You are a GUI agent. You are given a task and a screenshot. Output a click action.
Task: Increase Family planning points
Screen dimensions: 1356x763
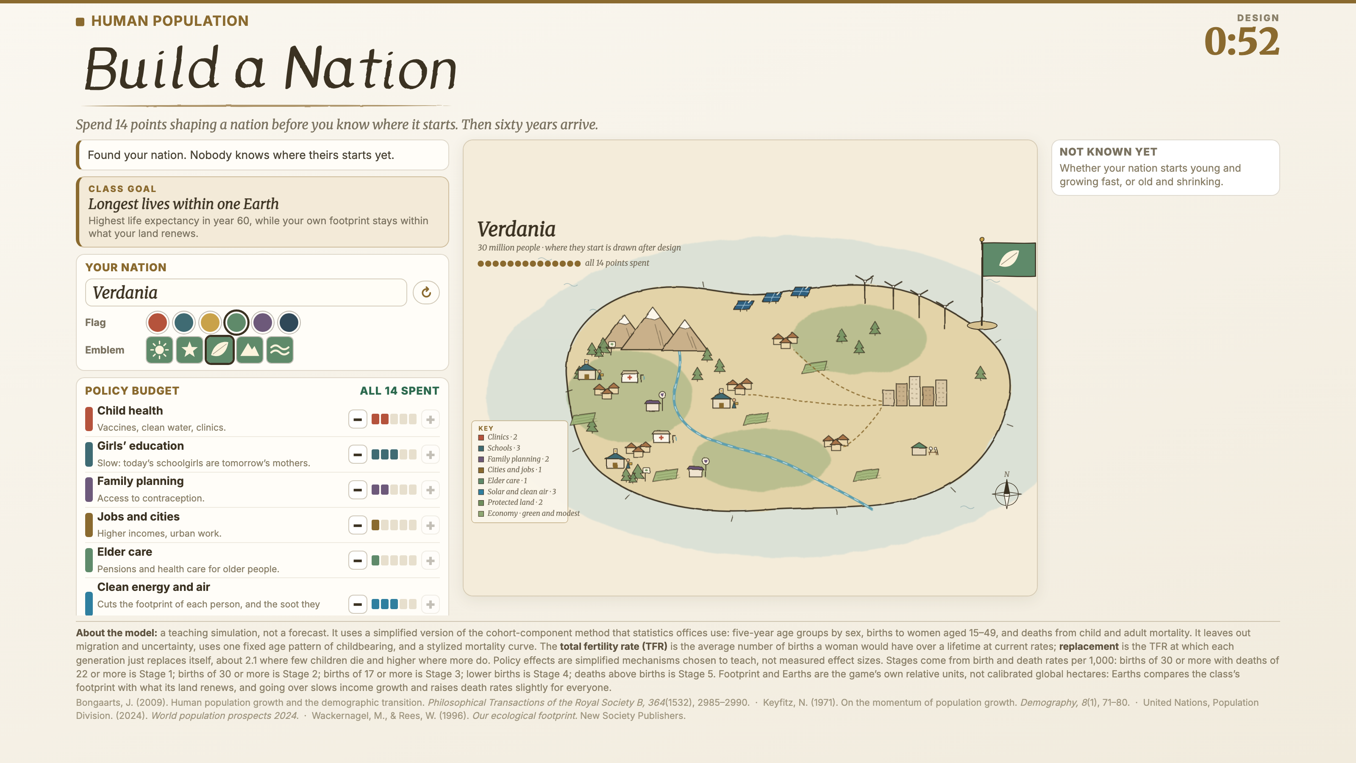[431, 490]
